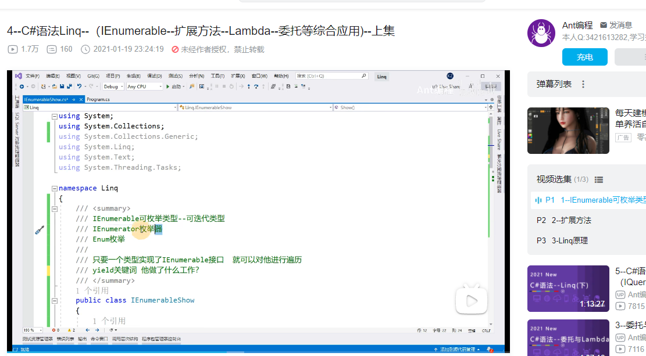This screenshot has width=646, height=356.
Task: Collapse the namespace Linq block
Action: 55,189
